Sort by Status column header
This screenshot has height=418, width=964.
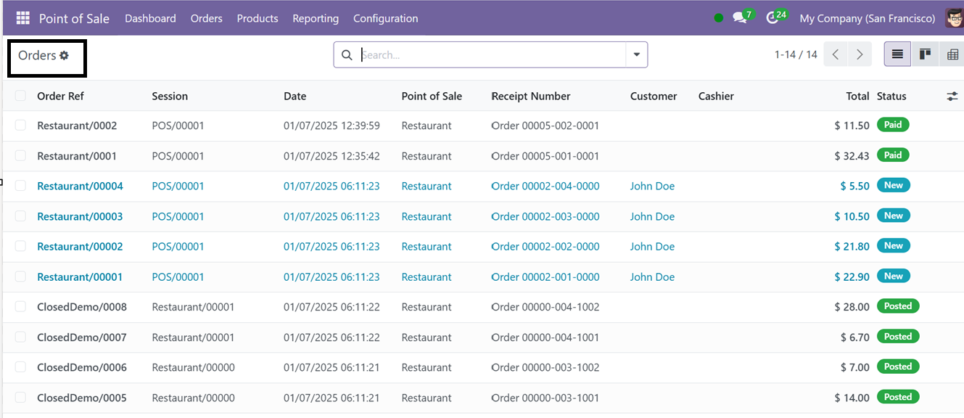(x=891, y=96)
